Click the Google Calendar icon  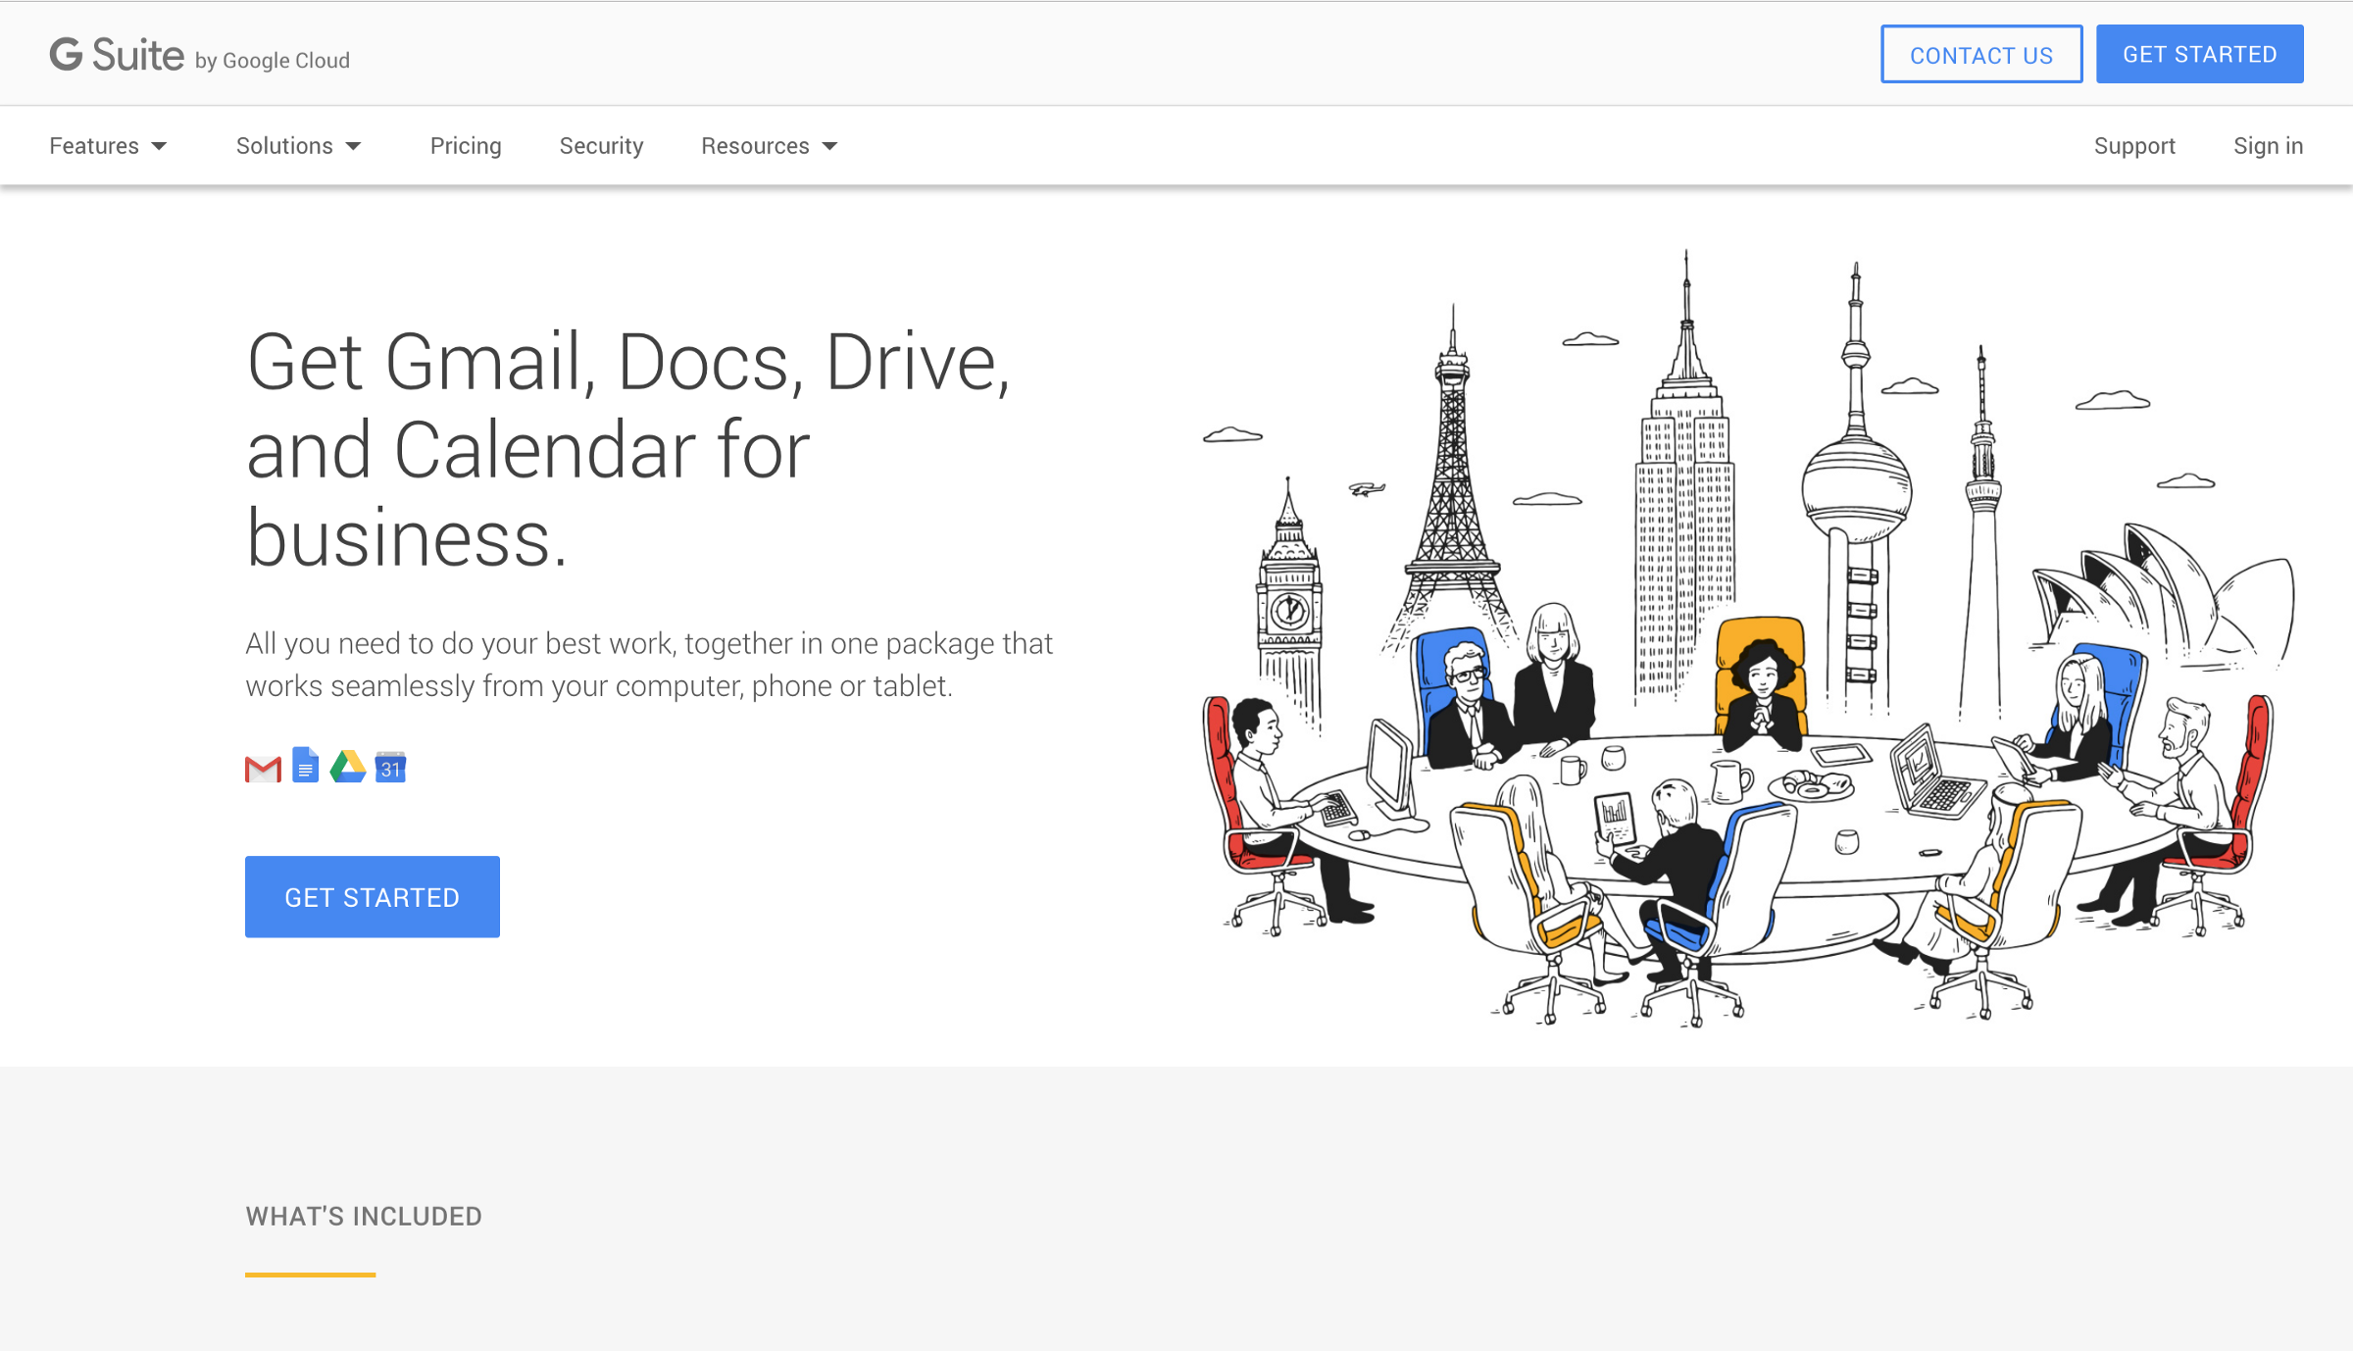(390, 768)
